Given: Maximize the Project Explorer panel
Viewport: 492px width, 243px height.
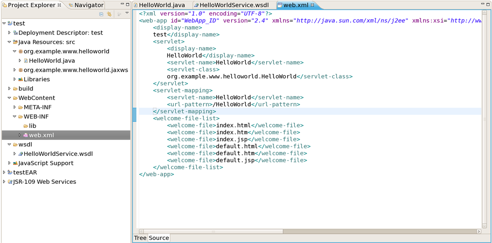Looking at the screenshot, I should point(128,5).
